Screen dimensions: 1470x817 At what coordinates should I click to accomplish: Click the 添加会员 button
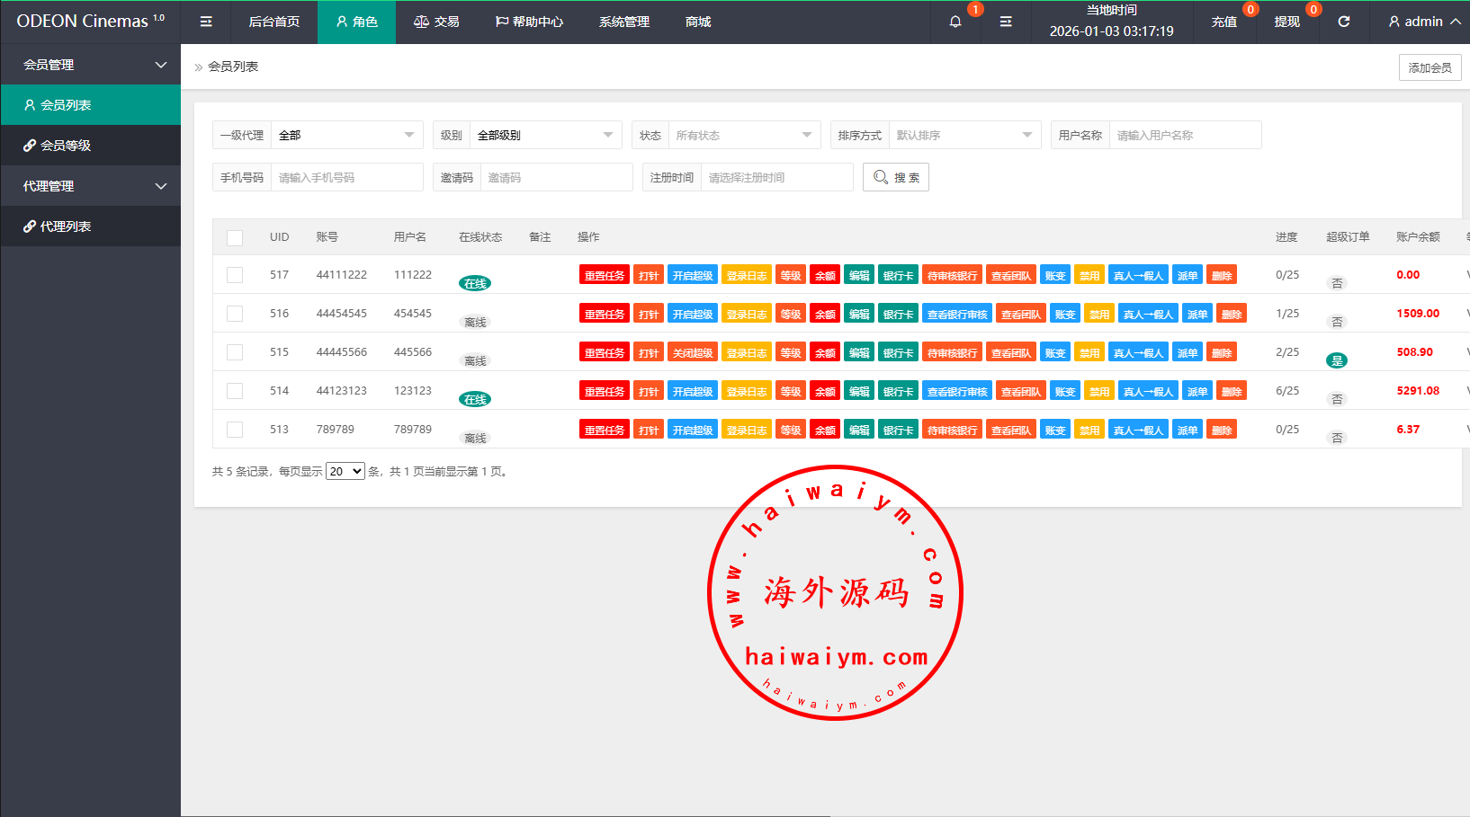coord(1430,67)
